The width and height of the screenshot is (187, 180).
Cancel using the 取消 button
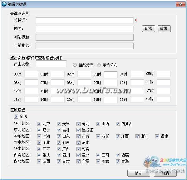tap(165, 173)
